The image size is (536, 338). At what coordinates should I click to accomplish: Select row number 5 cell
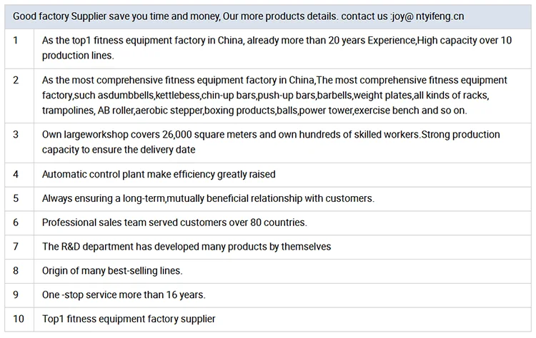19,199
